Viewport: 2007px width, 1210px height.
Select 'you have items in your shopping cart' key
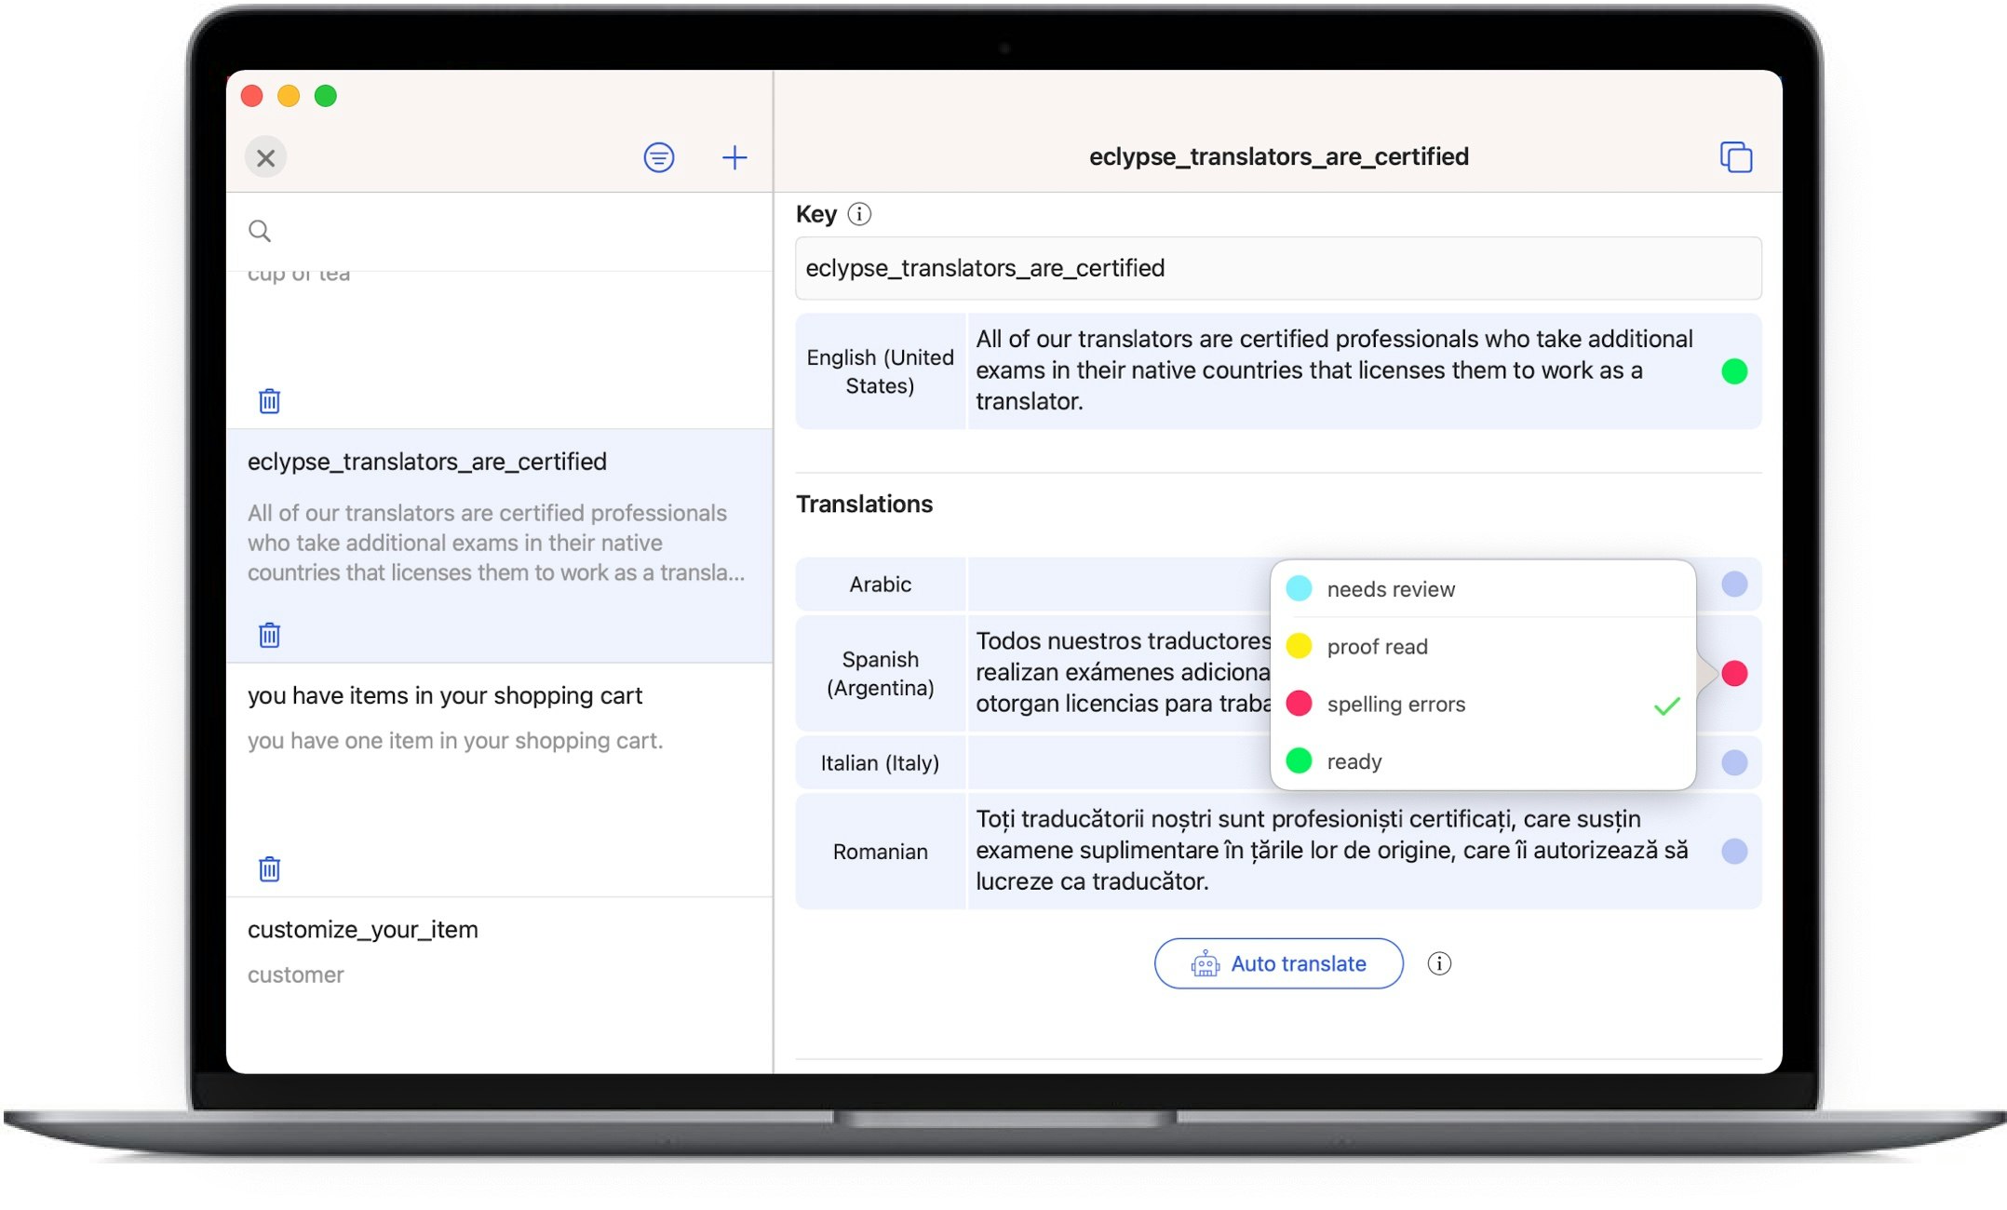pos(499,780)
